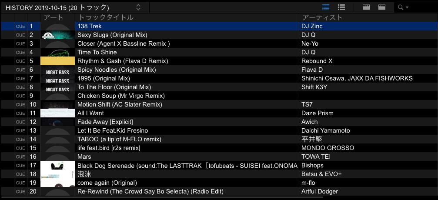Viewport: 438px width, 200px height.
Task: Click CUE icon for Let It Be
Action: pyautogui.click(x=20, y=130)
